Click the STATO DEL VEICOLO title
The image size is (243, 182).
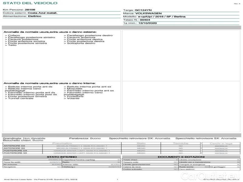30,3
